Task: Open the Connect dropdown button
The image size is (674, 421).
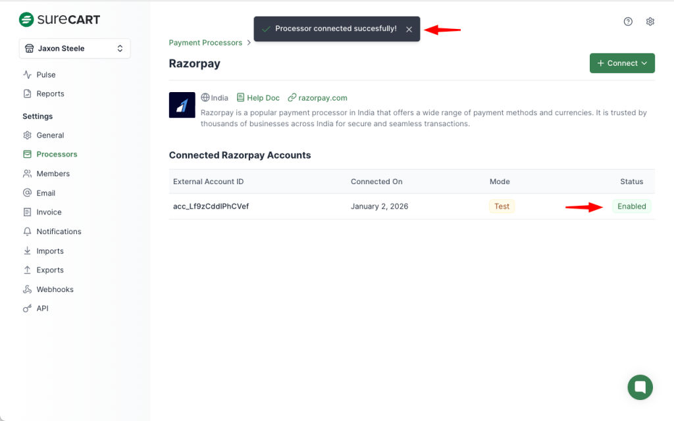Action: point(622,63)
